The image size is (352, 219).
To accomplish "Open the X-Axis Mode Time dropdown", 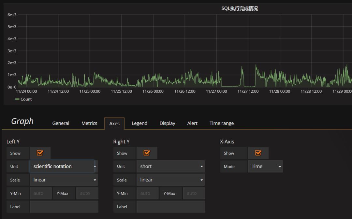I will pos(265,166).
